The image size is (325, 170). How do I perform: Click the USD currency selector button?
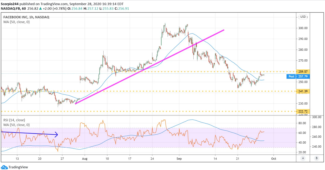303,17
